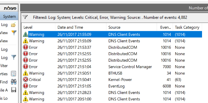This screenshot has width=208, height=103.
Task: Sort events by the Level column header
Action: point(39,27)
